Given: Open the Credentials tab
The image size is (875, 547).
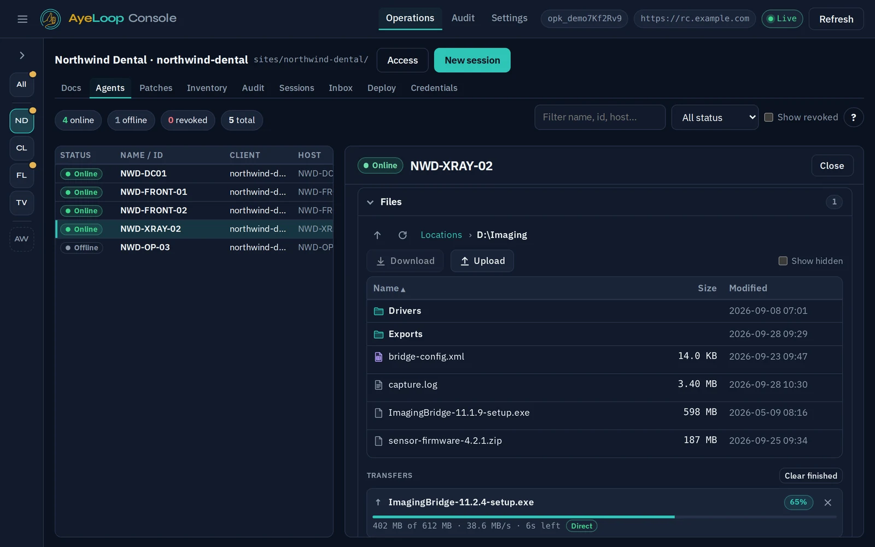Looking at the screenshot, I should pos(434,88).
